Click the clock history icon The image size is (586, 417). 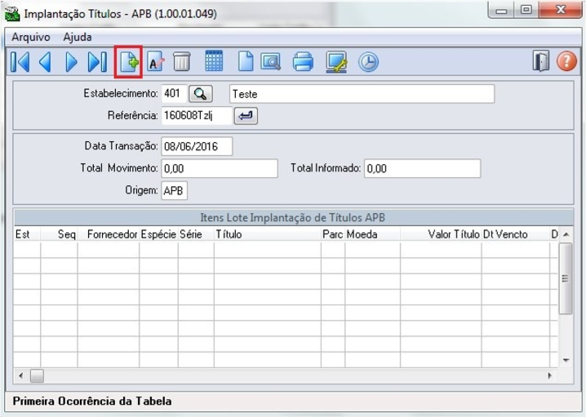(x=368, y=62)
